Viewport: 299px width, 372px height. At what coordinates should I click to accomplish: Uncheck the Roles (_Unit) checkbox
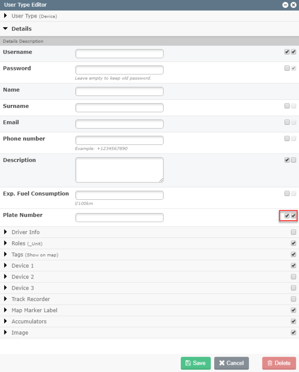[x=293, y=243]
